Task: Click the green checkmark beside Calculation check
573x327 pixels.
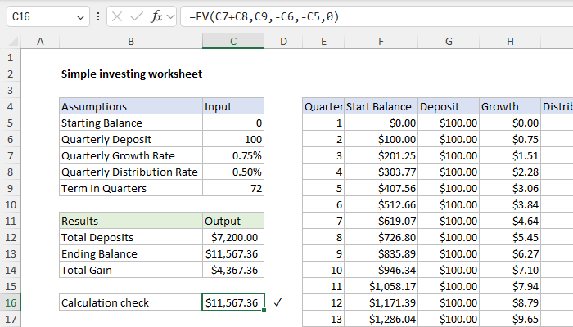Action: (x=278, y=302)
